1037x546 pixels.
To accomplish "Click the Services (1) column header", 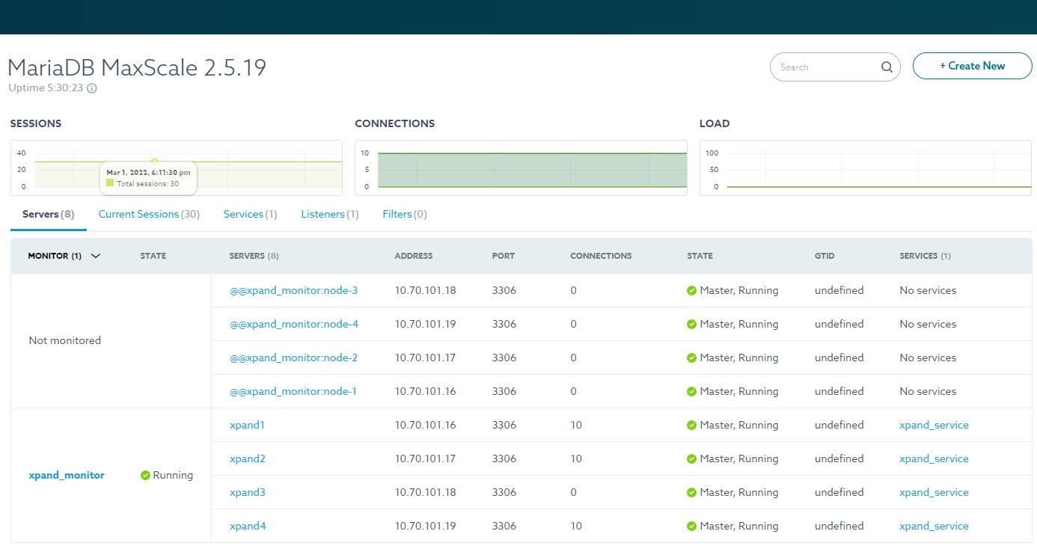I will 925,256.
